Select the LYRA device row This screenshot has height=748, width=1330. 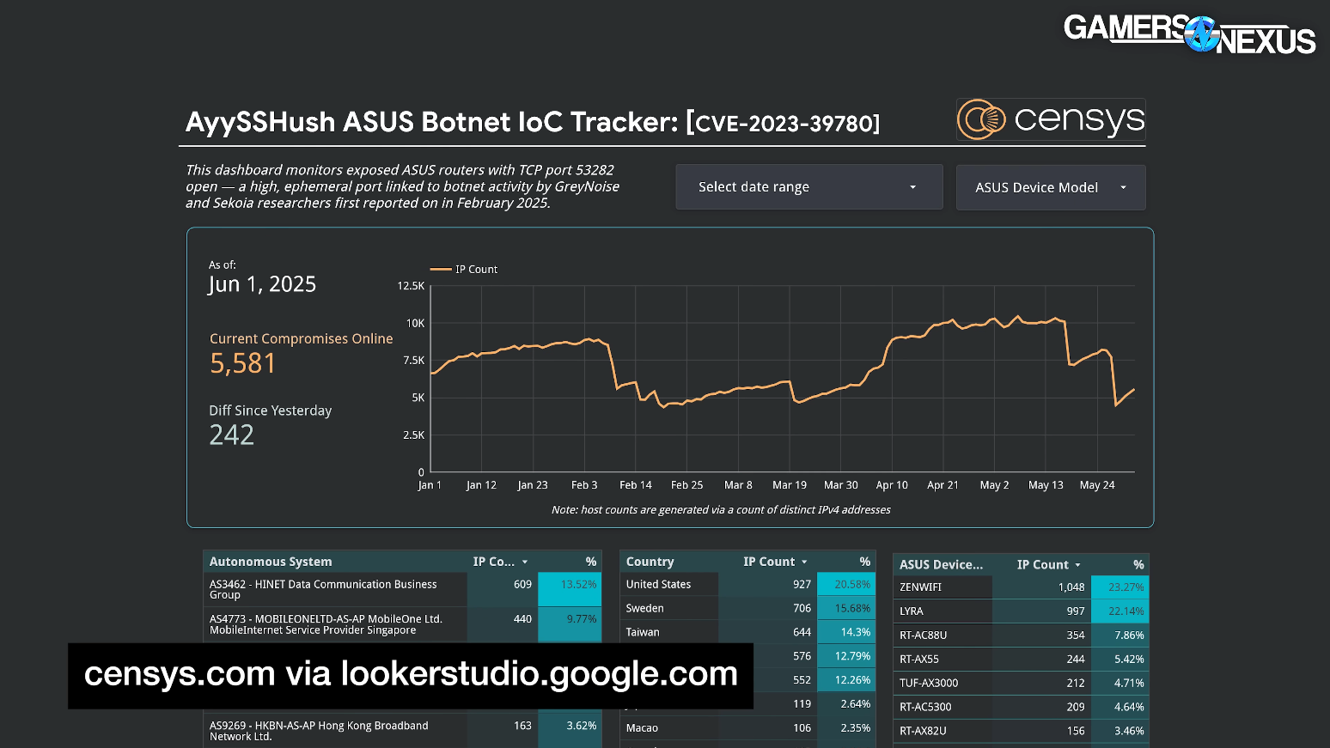[1021, 611]
